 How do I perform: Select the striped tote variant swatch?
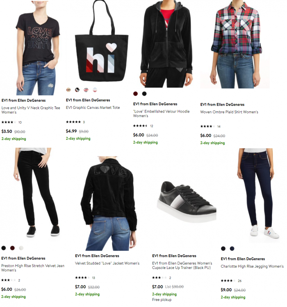(x=95, y=90)
